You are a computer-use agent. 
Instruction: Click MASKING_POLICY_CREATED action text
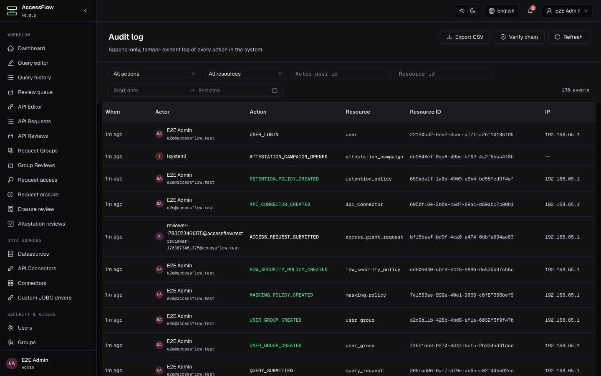click(x=281, y=295)
